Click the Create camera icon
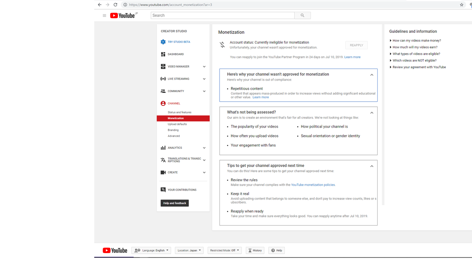This screenshot has height=259, width=472. coord(163,172)
